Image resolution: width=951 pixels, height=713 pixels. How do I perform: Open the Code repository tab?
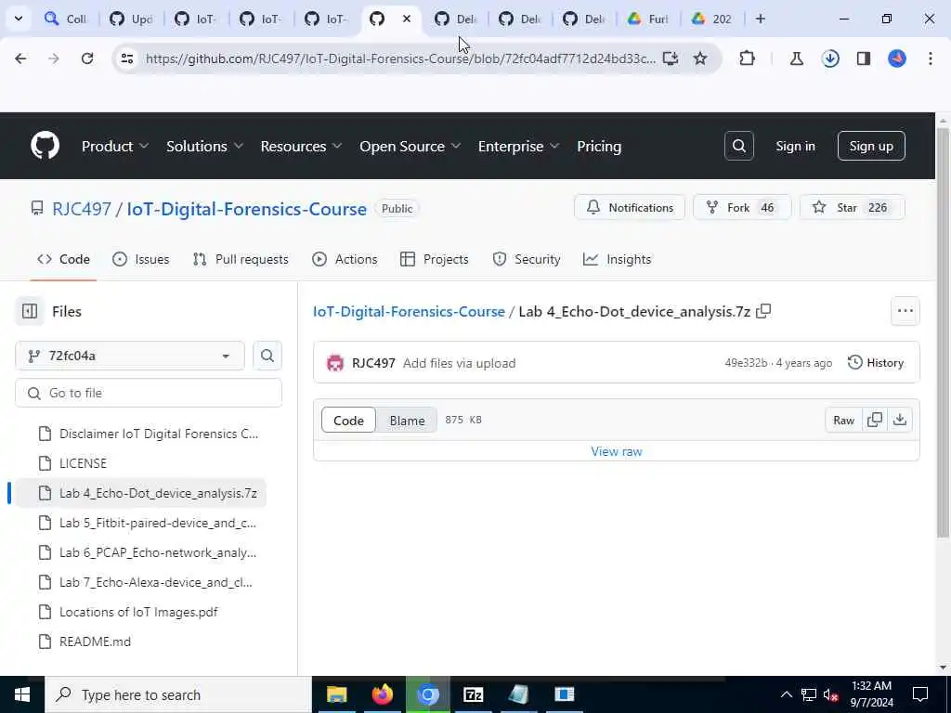coord(63,260)
